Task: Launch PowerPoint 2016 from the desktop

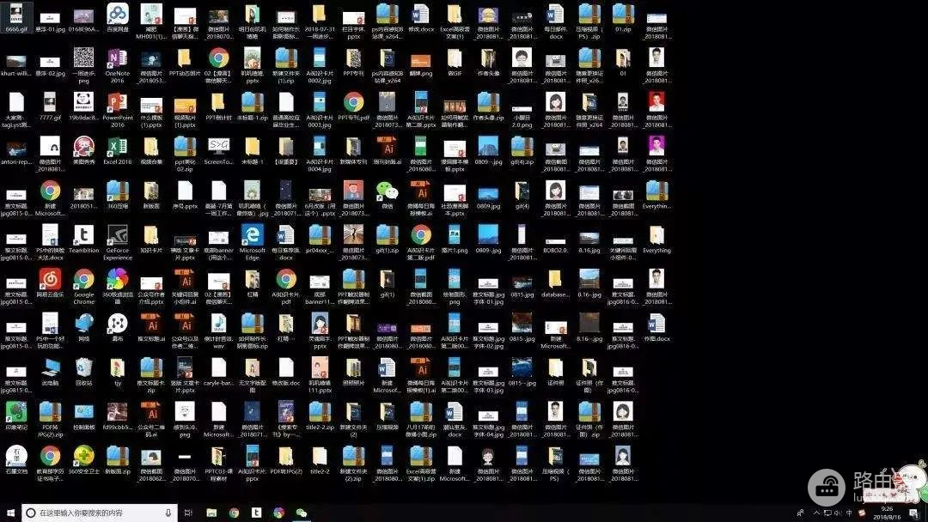Action: pyautogui.click(x=118, y=102)
